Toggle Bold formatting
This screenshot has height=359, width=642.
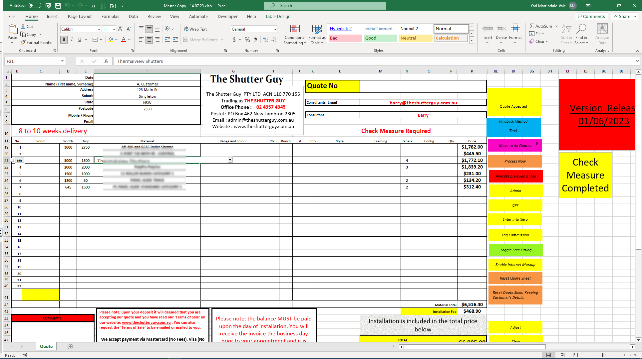click(x=64, y=40)
